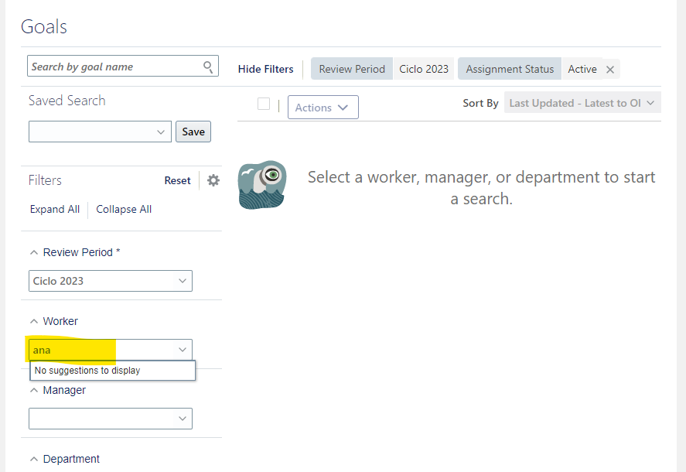Click the fish placeholder illustration
Image resolution: width=686 pixels, height=472 pixels.
pyautogui.click(x=261, y=185)
